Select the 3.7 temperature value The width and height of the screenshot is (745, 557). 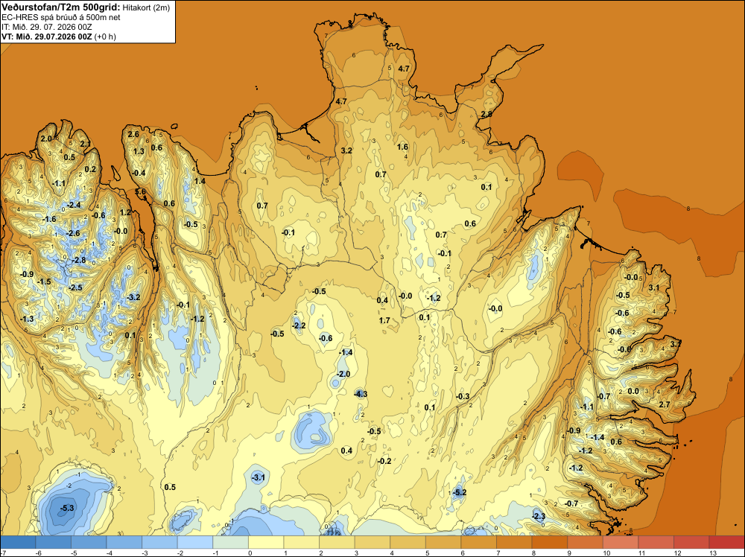[676, 343]
